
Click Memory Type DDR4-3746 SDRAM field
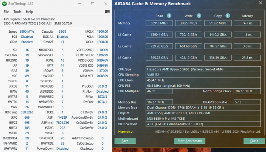[x=203, y=108]
